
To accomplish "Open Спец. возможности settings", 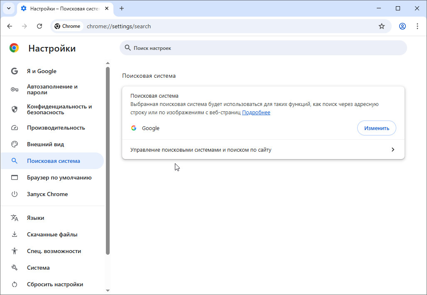I will tap(54, 251).
